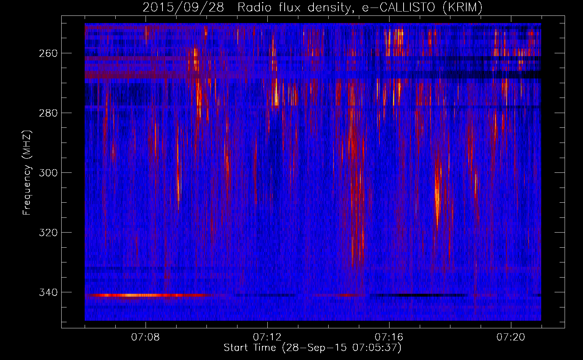Click the 'Frequency (MHZ)' axis label
The image size is (583, 360).
[27, 172]
